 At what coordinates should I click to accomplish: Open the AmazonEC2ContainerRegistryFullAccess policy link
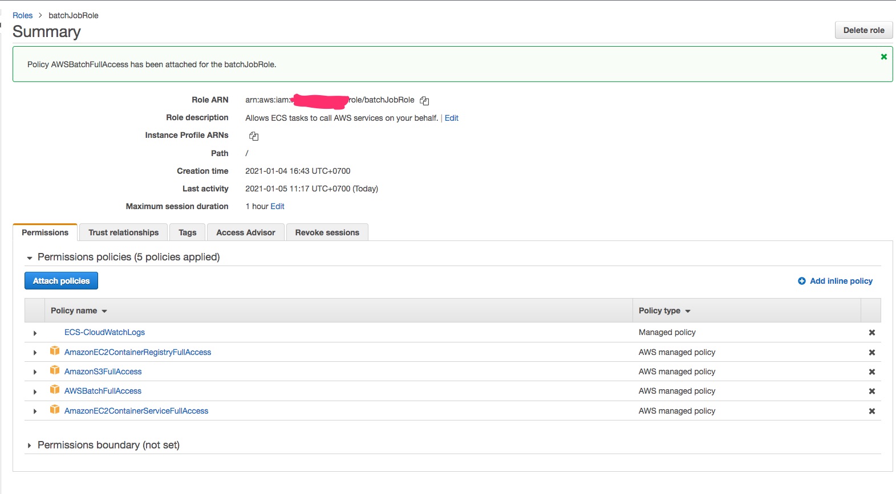[x=137, y=352]
